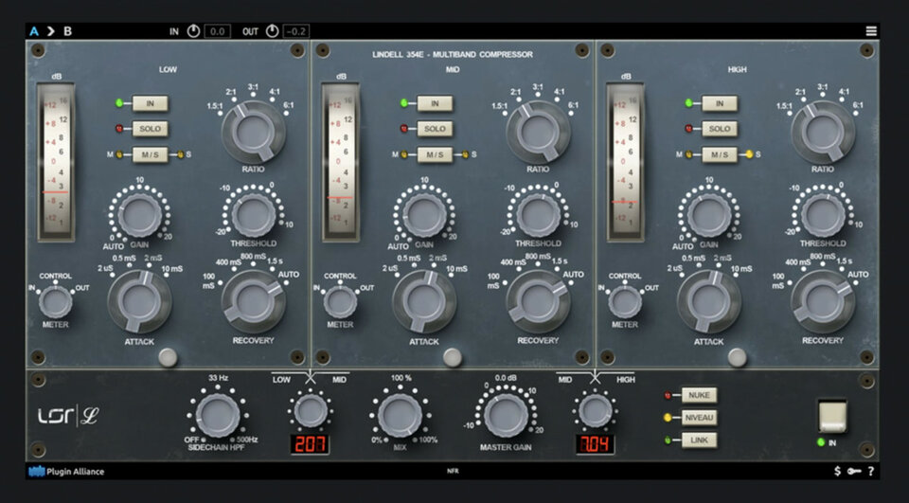The width and height of the screenshot is (909, 503).
Task: Click the LOW band ATTACK knob
Action: tap(140, 301)
